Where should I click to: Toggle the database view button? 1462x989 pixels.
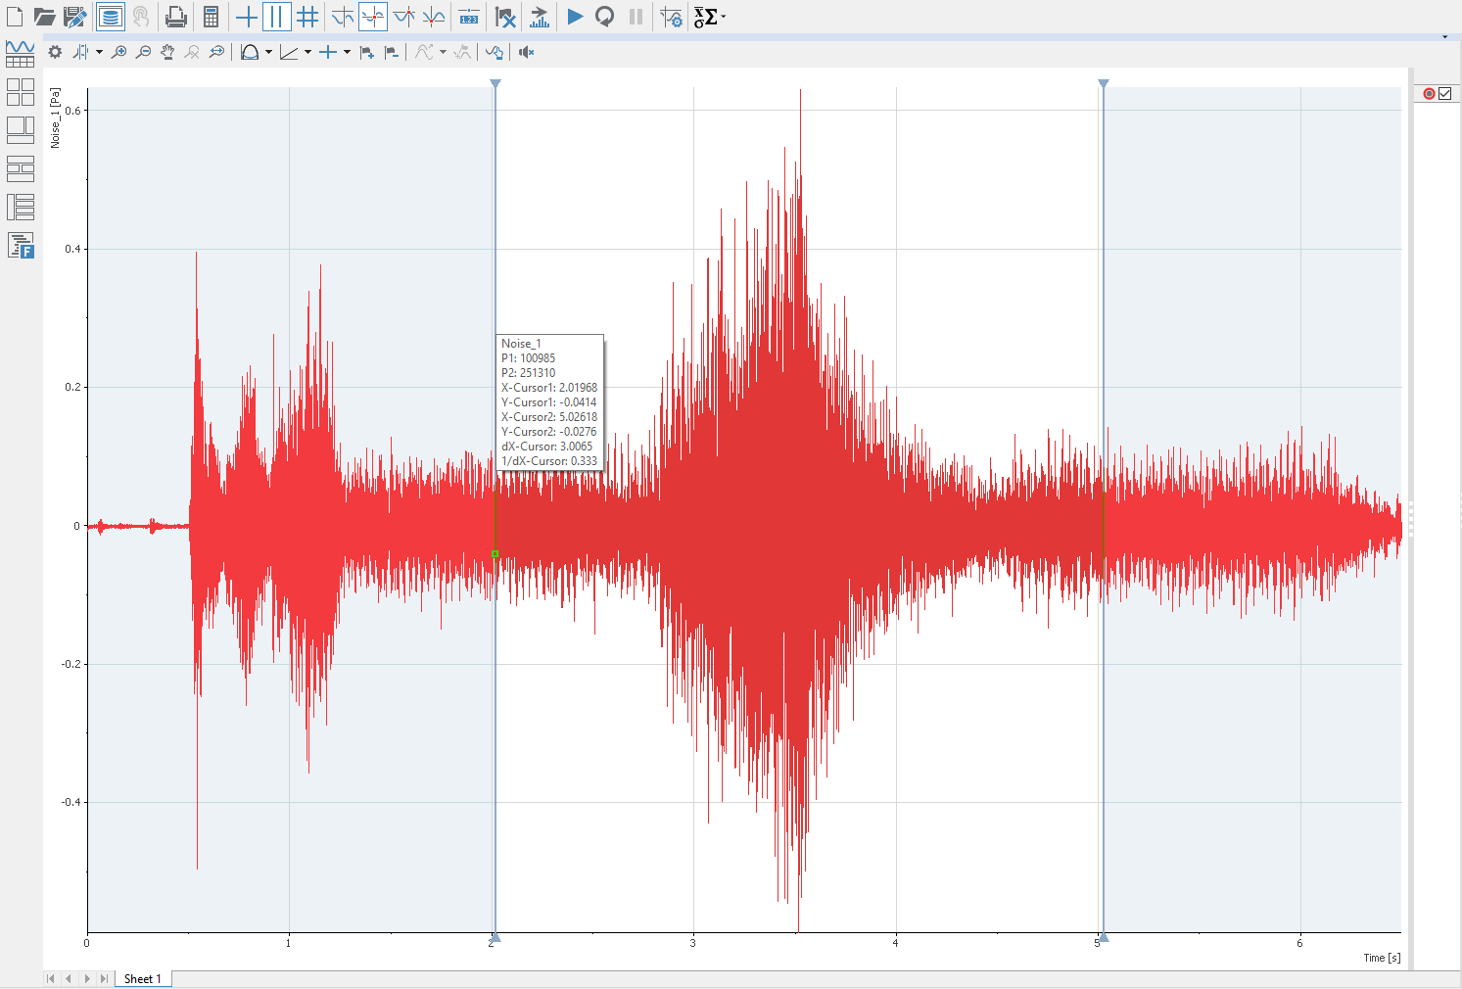pos(110,17)
